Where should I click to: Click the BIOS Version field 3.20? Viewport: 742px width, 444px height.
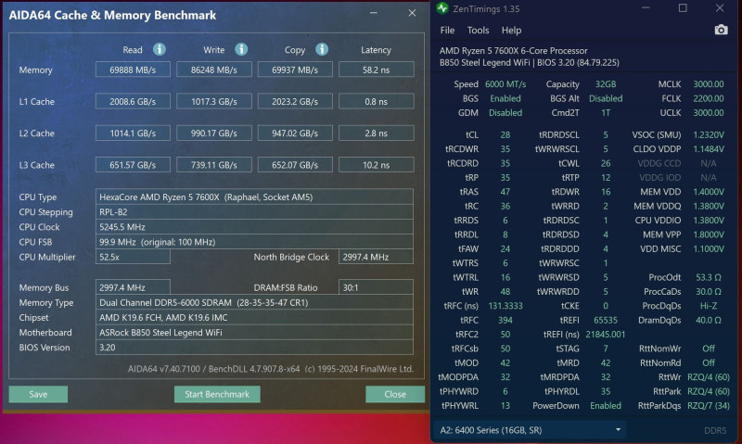pos(254,347)
